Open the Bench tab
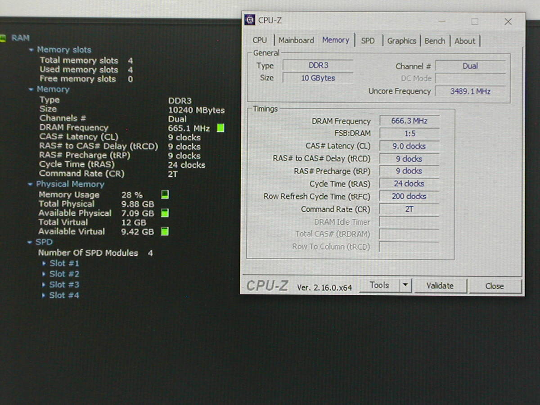Viewport: 540px width, 405px height. 435,40
